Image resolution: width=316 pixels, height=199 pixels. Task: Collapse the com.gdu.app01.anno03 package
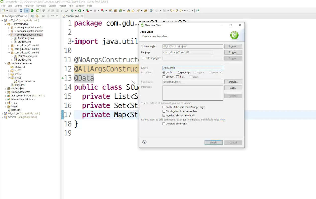pyautogui.click(x=9, y=35)
